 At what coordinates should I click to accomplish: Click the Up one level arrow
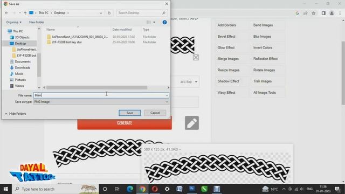25,13
